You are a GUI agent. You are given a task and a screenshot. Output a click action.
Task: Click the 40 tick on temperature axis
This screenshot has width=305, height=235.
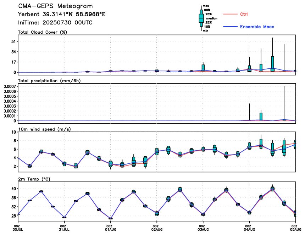click(13, 189)
